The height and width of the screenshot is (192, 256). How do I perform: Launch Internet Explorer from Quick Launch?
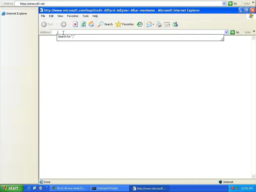pyautogui.click(x=29, y=188)
